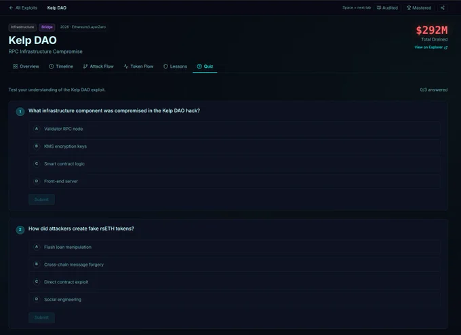This screenshot has height=335, width=461.
Task: Choose answer Flash loan manipulation
Action: click(235, 247)
